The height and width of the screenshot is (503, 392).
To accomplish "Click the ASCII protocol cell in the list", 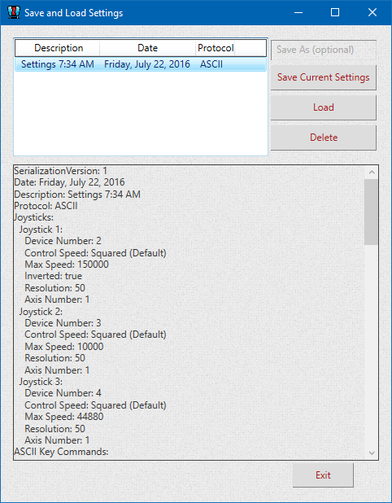I will click(x=211, y=64).
